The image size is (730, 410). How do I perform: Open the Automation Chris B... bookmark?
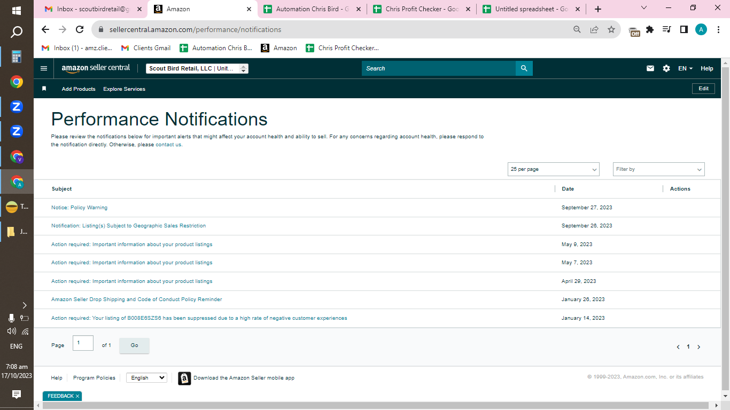tap(216, 48)
